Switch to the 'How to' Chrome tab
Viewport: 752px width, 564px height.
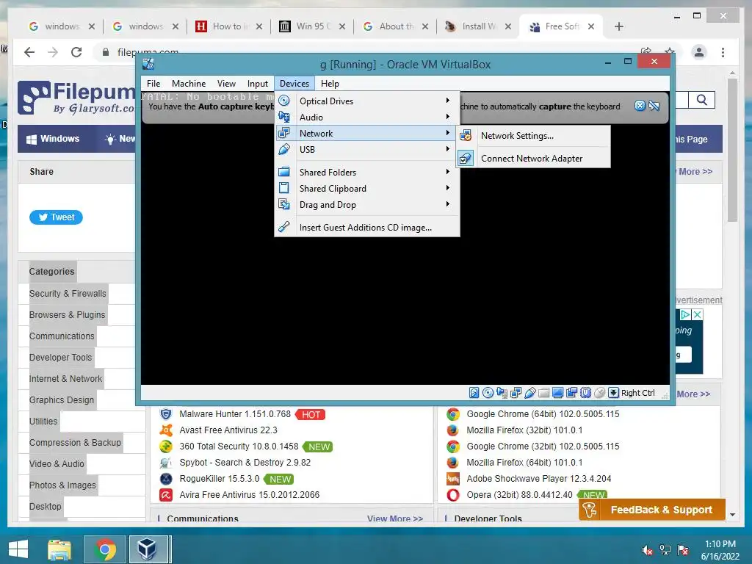click(x=229, y=26)
